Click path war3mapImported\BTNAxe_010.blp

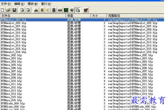point(130,81)
